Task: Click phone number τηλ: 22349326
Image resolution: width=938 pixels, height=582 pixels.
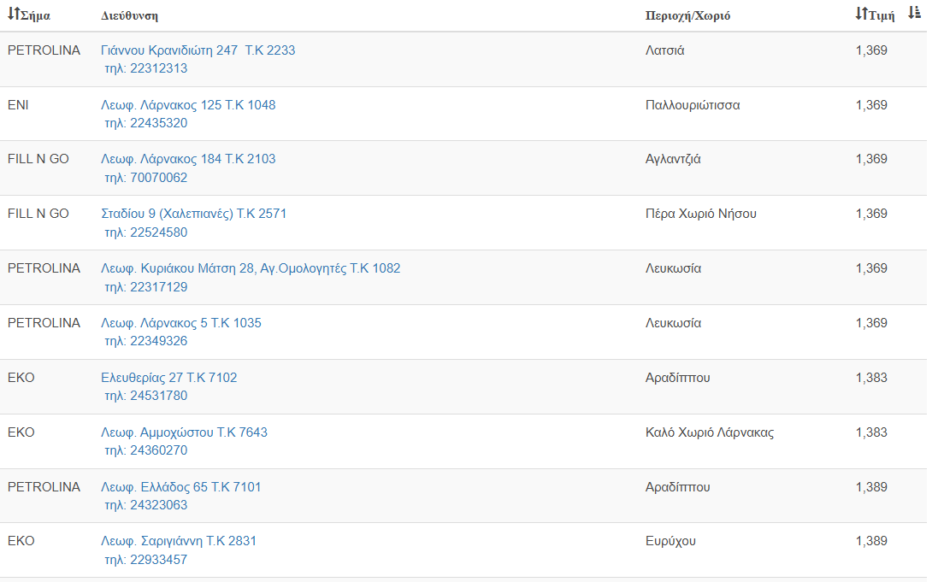Action: 146,341
